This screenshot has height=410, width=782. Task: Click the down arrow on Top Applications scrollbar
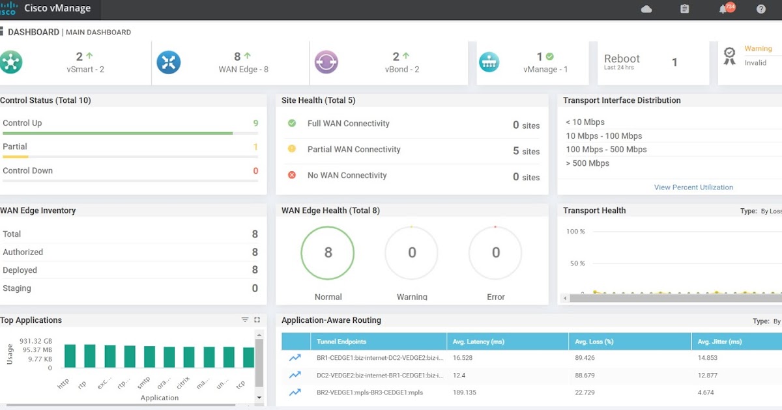coord(259,397)
